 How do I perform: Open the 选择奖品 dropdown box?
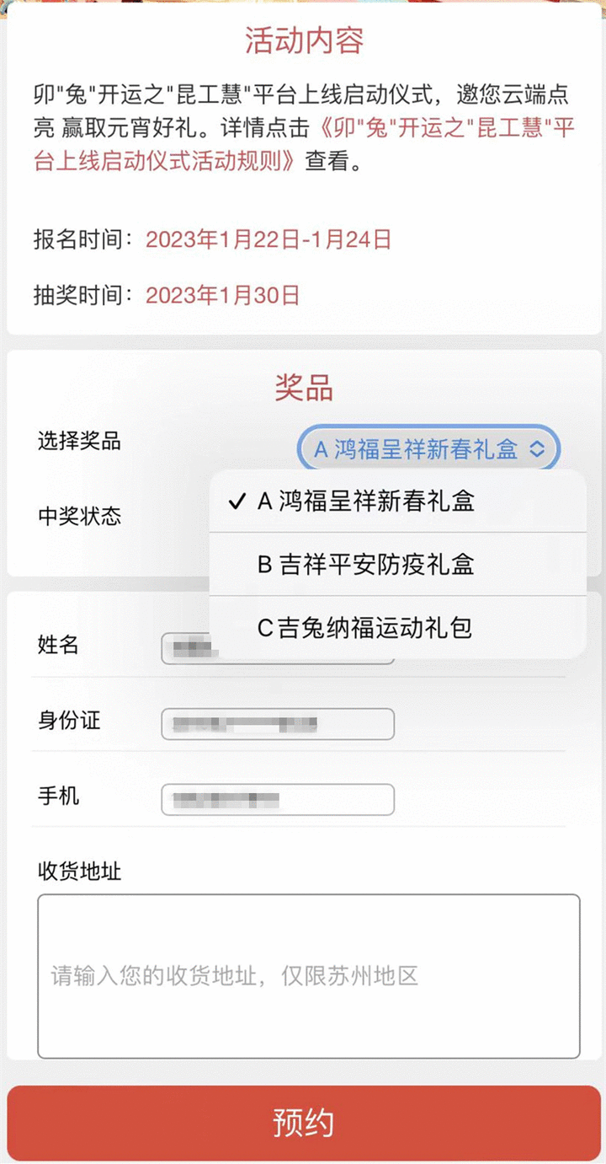(417, 449)
